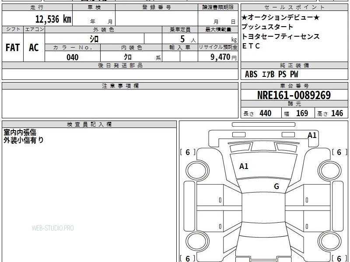Image resolution: width=350 pixels, height=262 pixels.
Task: Click the 輸入車 header
Action: point(180,48)
